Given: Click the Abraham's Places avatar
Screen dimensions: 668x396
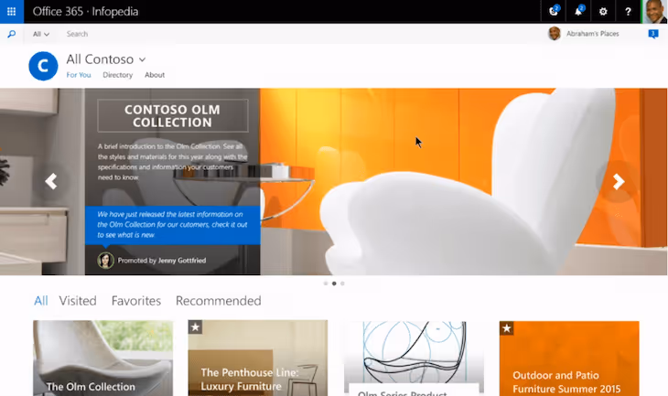Looking at the screenshot, I should [x=555, y=33].
